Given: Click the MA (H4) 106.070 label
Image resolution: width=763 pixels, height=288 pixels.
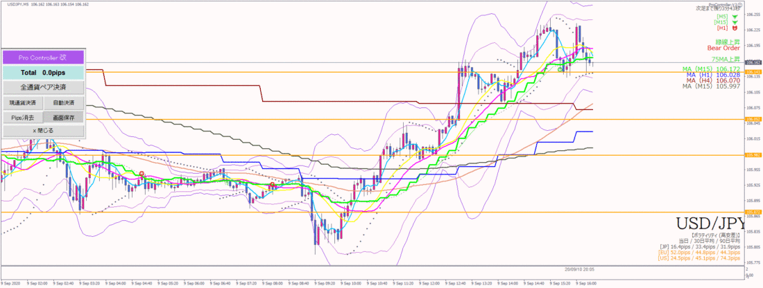Looking at the screenshot, I should tap(714, 80).
